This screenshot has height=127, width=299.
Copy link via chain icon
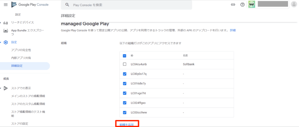(x=233, y=5)
